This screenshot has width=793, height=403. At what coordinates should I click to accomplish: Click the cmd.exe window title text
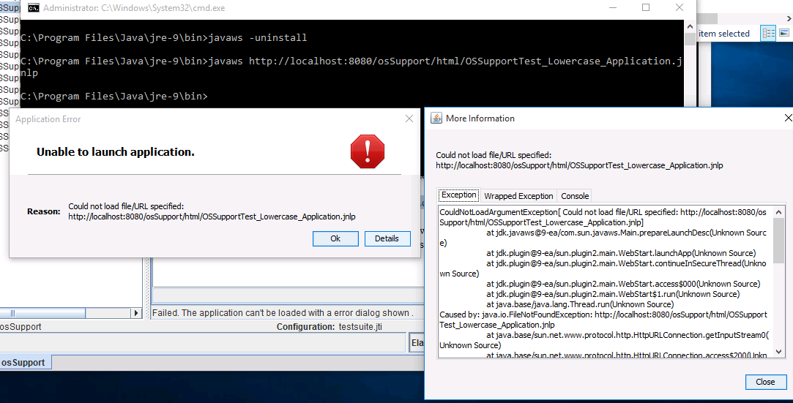click(134, 8)
